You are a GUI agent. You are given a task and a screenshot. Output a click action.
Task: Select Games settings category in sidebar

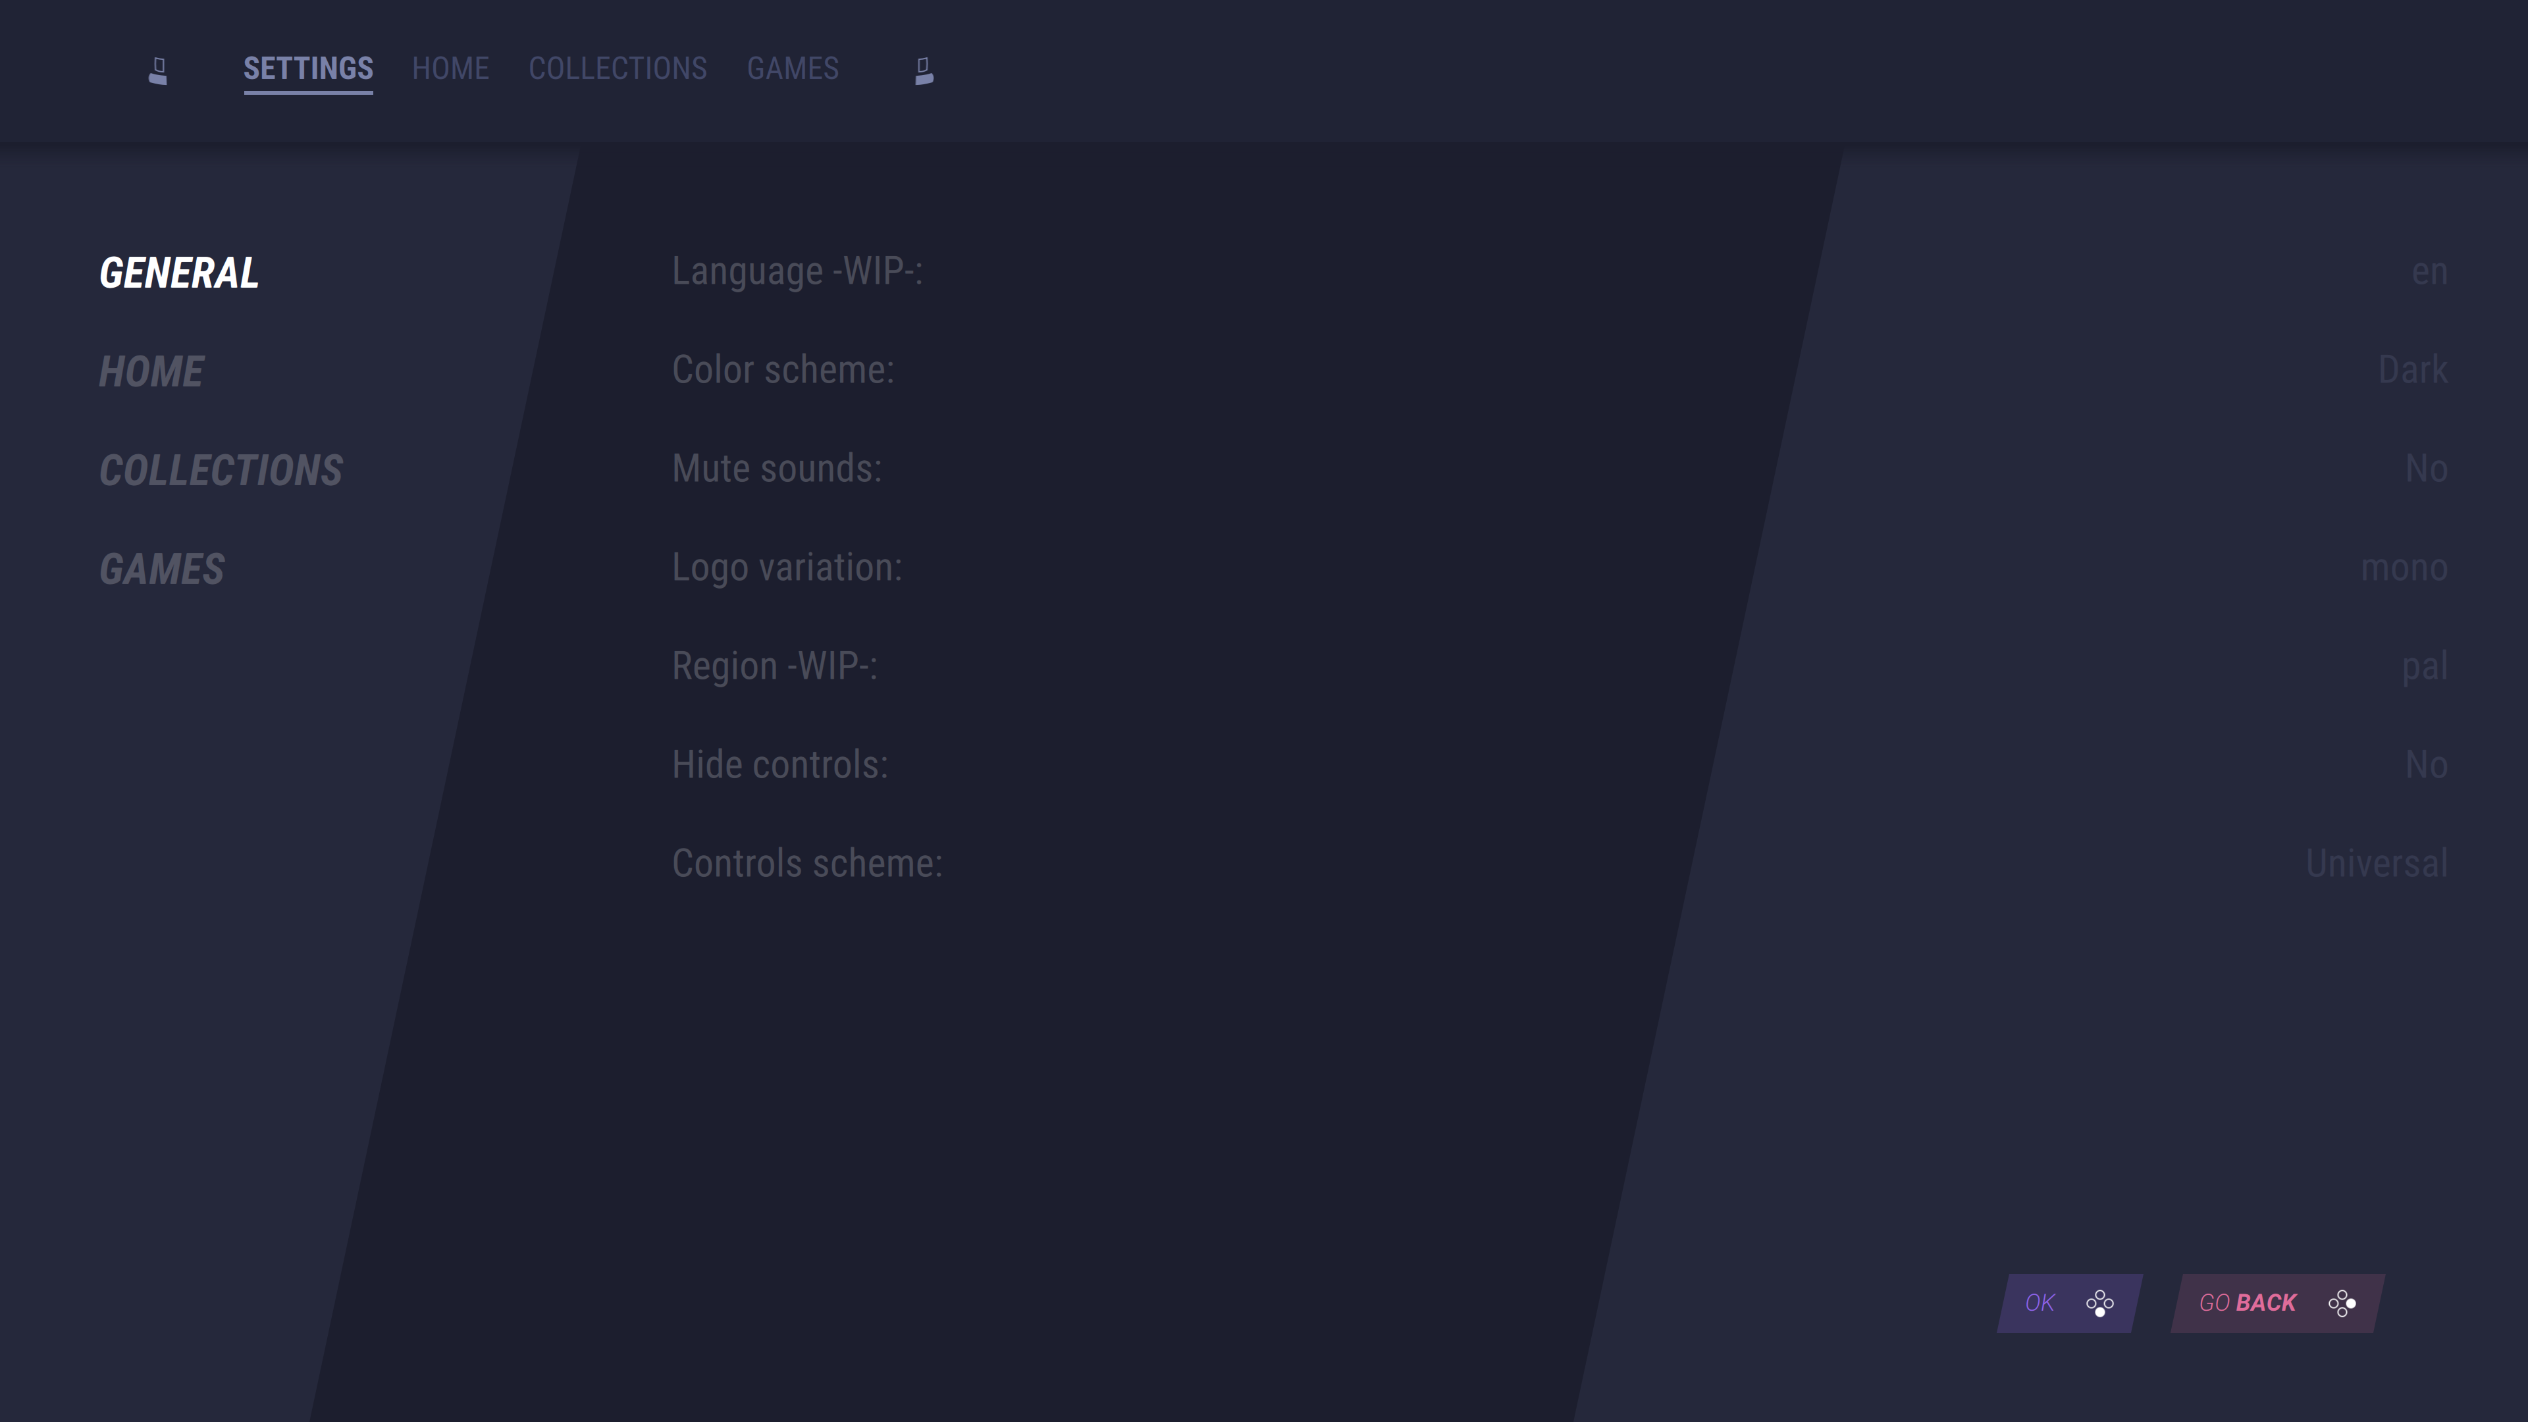click(x=162, y=570)
